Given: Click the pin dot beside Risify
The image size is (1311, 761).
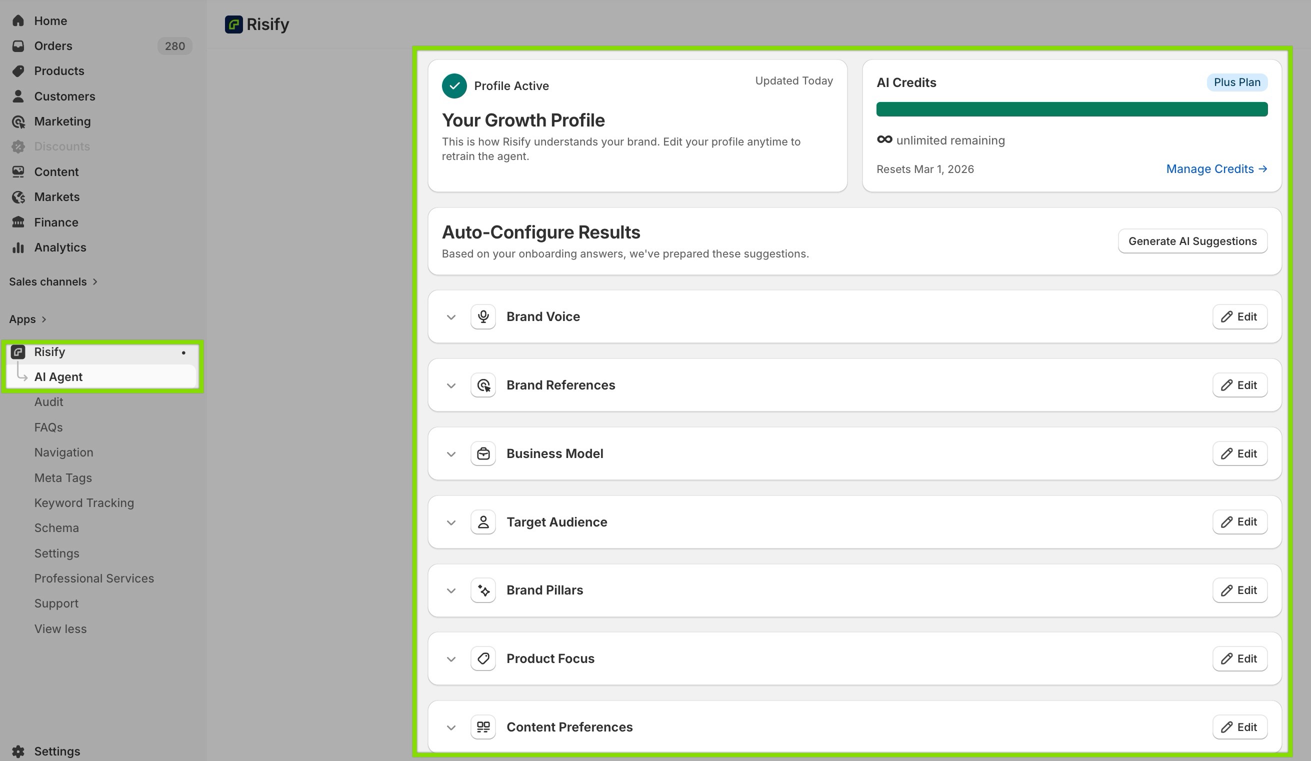Looking at the screenshot, I should pyautogui.click(x=183, y=352).
